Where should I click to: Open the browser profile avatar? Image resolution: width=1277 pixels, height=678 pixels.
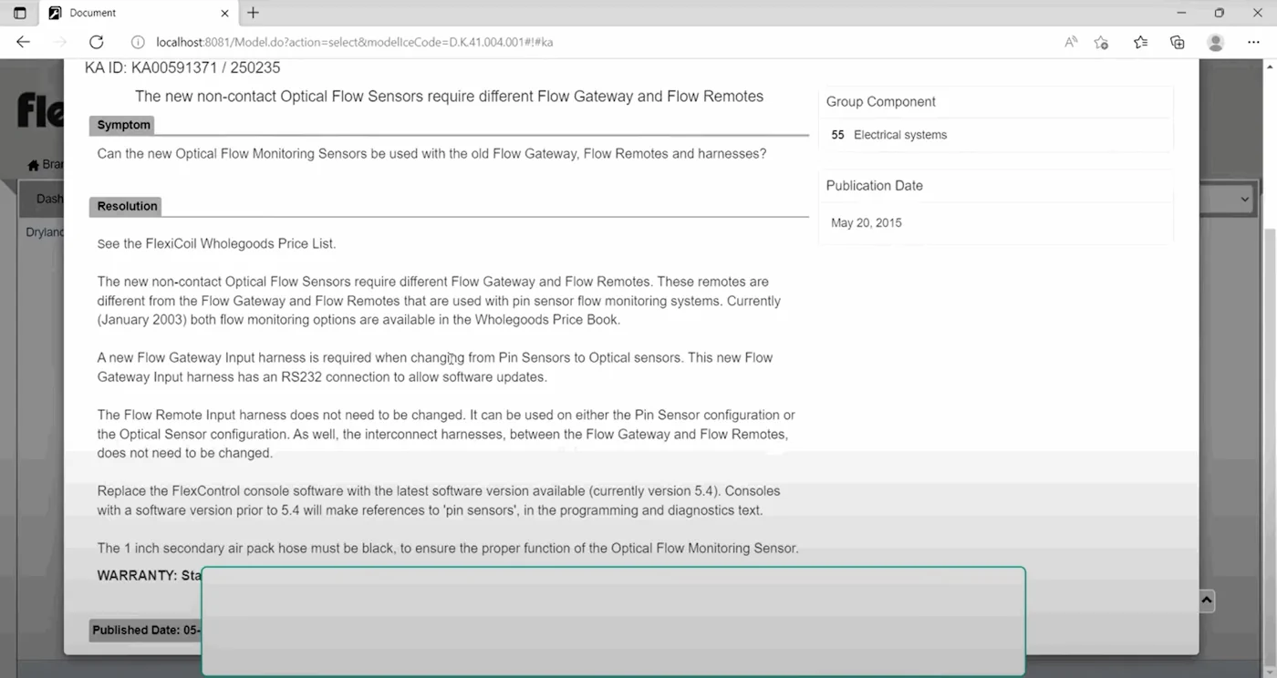(x=1215, y=42)
